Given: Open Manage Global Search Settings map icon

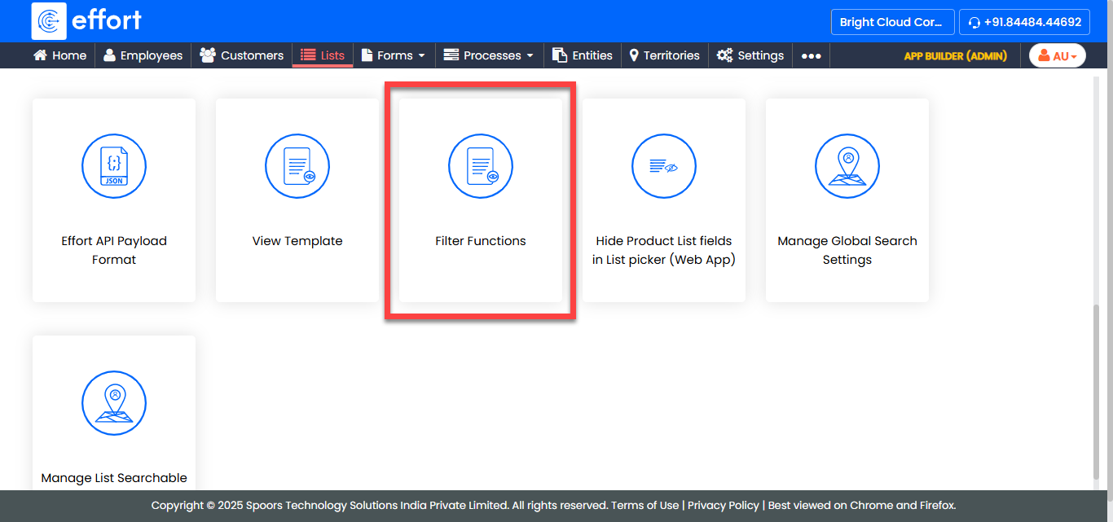Looking at the screenshot, I should pyautogui.click(x=847, y=166).
